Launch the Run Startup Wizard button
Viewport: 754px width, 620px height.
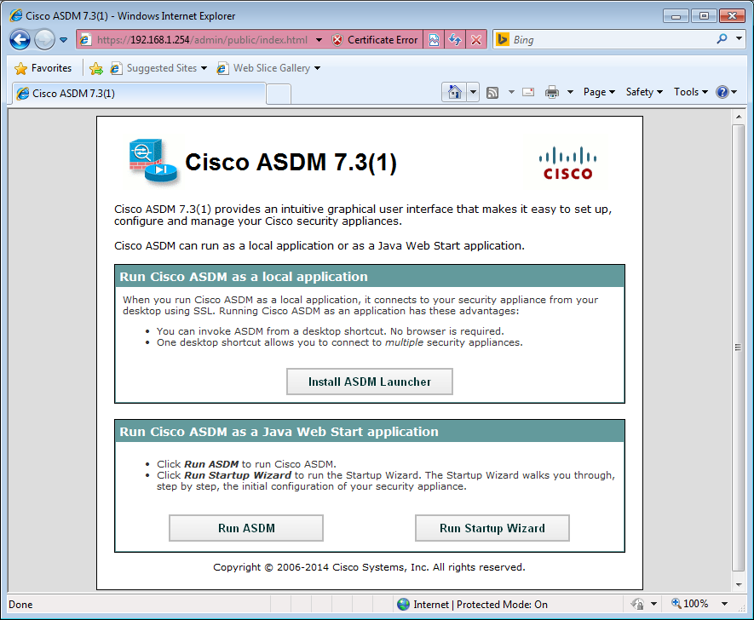(492, 528)
